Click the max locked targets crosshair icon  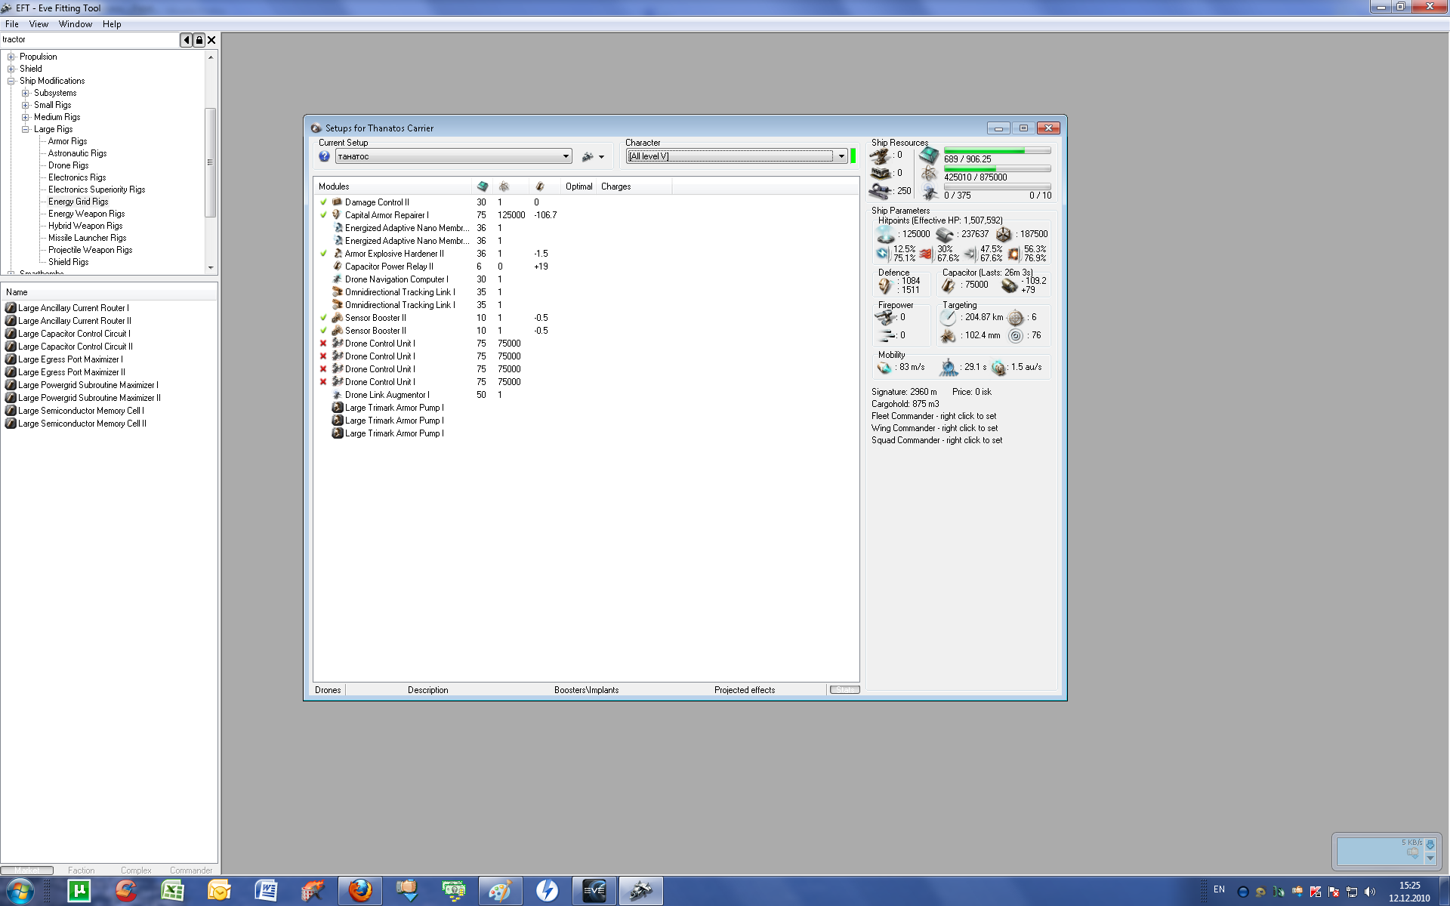tap(1016, 318)
